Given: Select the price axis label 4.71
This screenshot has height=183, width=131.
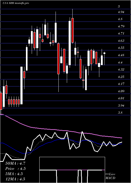Looking at the screenshot, I should [x=121, y=33].
